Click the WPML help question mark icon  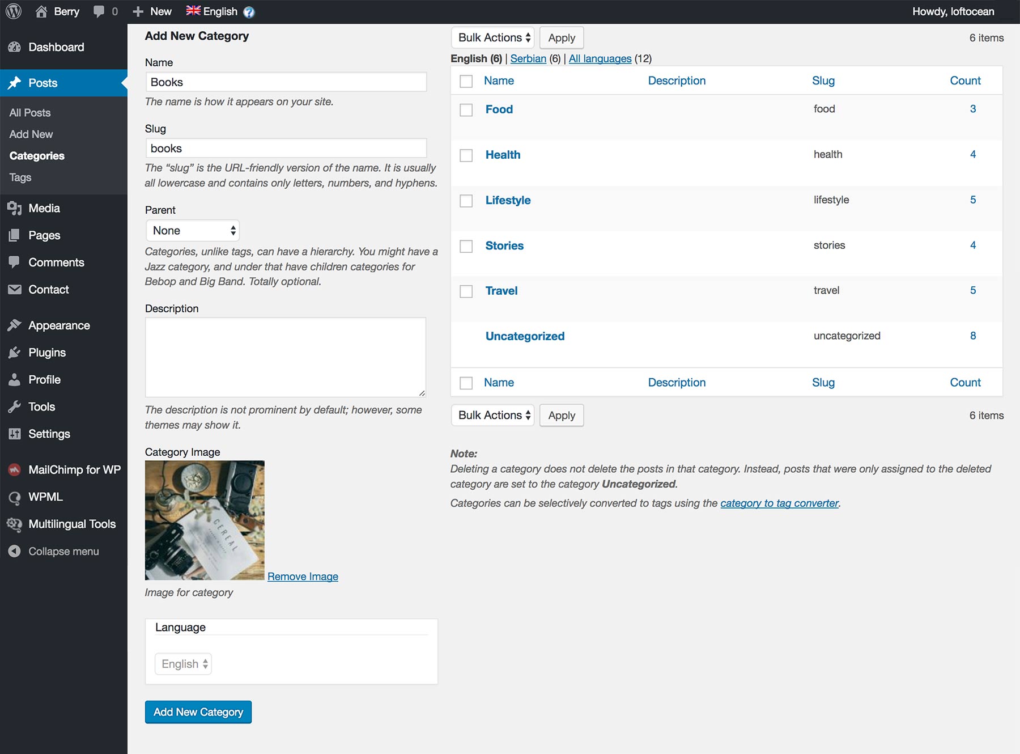249,12
